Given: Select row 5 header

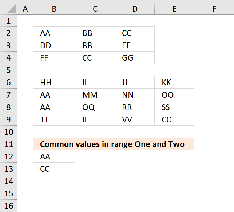Looking at the screenshot, I should 8,70.
